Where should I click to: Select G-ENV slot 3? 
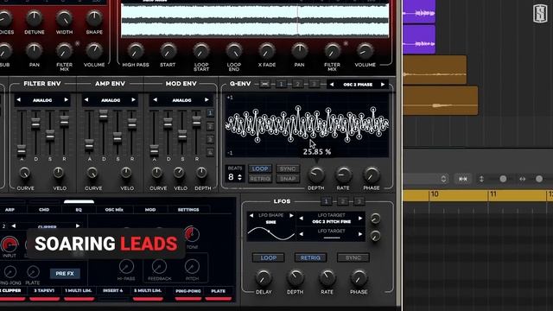314,84
